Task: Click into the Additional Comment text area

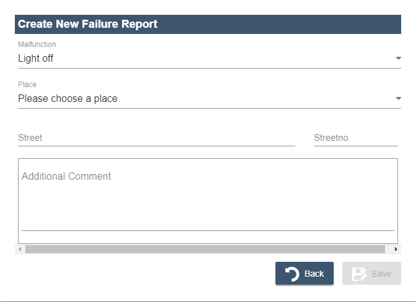Action: pyautogui.click(x=207, y=198)
